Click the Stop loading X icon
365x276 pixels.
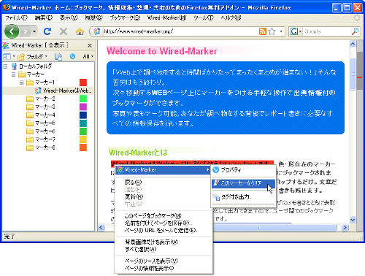click(x=64, y=31)
